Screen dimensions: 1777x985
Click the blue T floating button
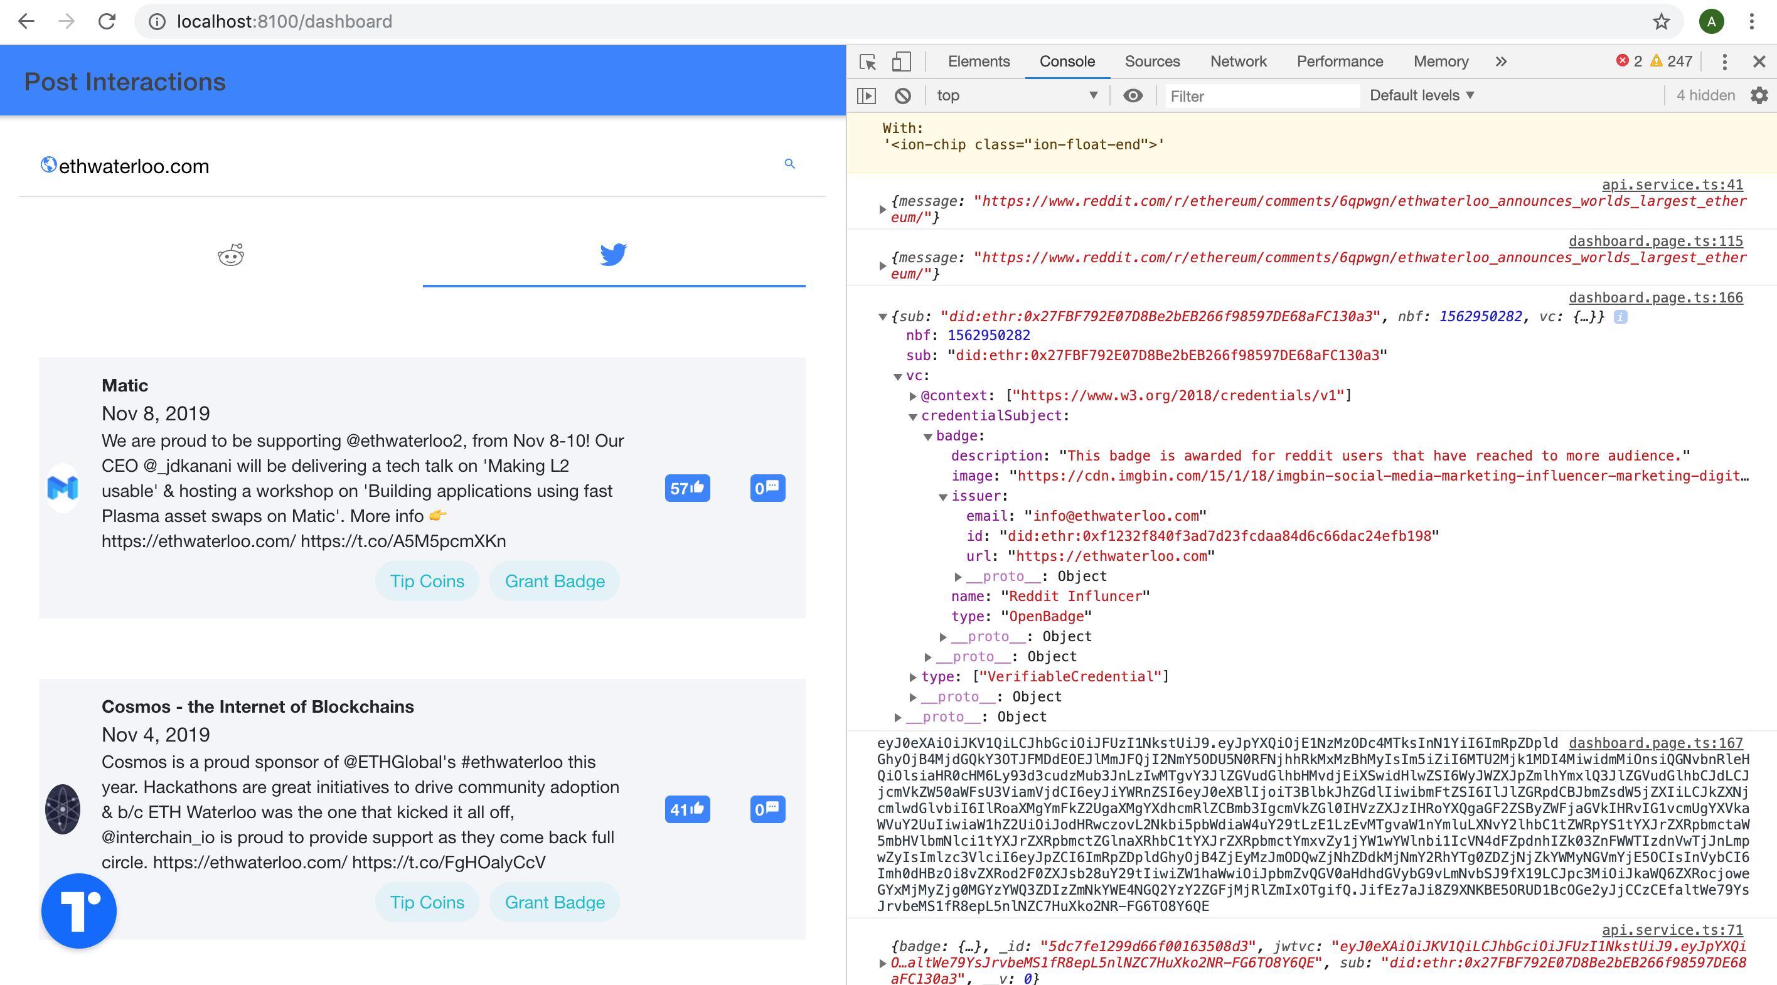[78, 910]
